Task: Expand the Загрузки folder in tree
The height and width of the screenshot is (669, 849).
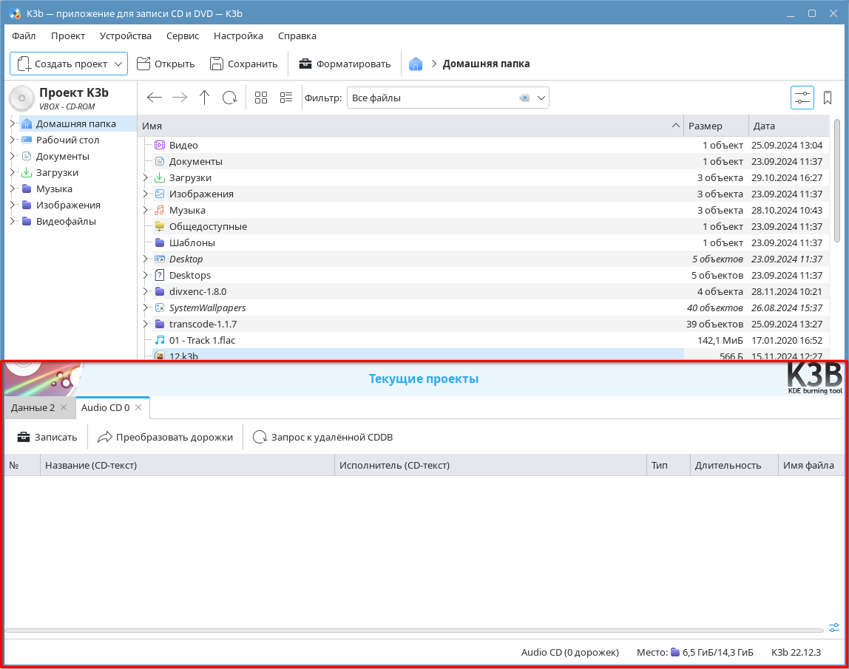Action: point(13,172)
